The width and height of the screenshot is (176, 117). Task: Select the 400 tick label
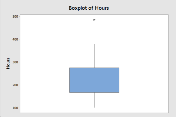[15, 39]
